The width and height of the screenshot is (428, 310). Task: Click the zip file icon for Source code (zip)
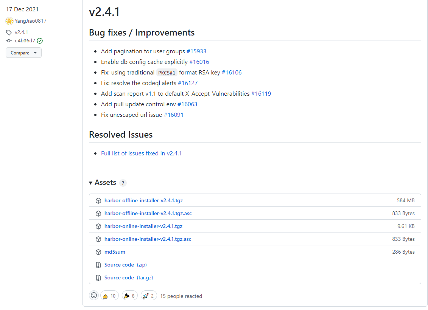(98, 265)
